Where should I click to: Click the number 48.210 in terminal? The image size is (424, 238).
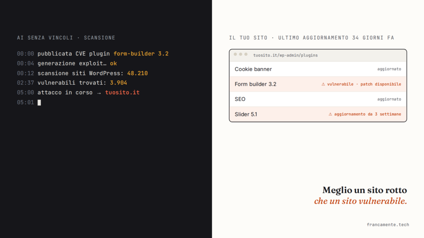click(137, 73)
